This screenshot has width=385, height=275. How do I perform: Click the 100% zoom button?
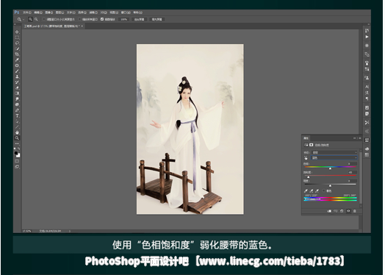123,19
